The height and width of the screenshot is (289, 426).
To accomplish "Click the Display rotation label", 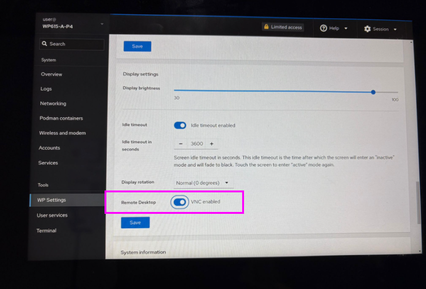I will click(x=138, y=182).
